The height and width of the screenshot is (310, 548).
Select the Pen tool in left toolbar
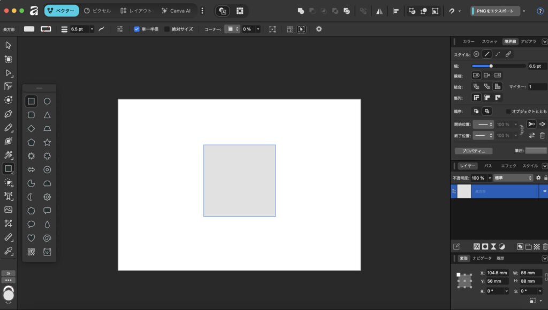(x=8, y=114)
